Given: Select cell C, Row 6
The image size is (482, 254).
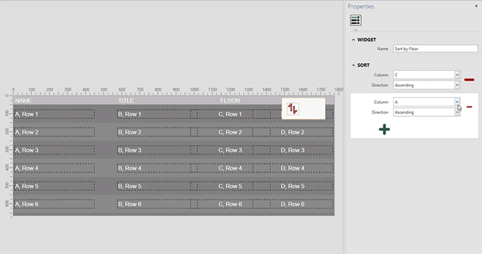Looking at the screenshot, I should pyautogui.click(x=230, y=204).
